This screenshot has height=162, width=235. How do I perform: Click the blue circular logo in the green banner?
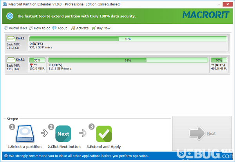[10, 16]
